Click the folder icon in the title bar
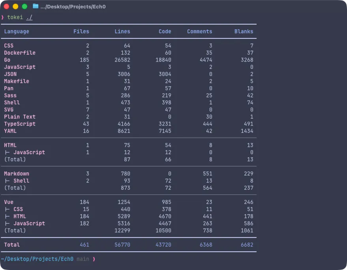 (36, 6)
